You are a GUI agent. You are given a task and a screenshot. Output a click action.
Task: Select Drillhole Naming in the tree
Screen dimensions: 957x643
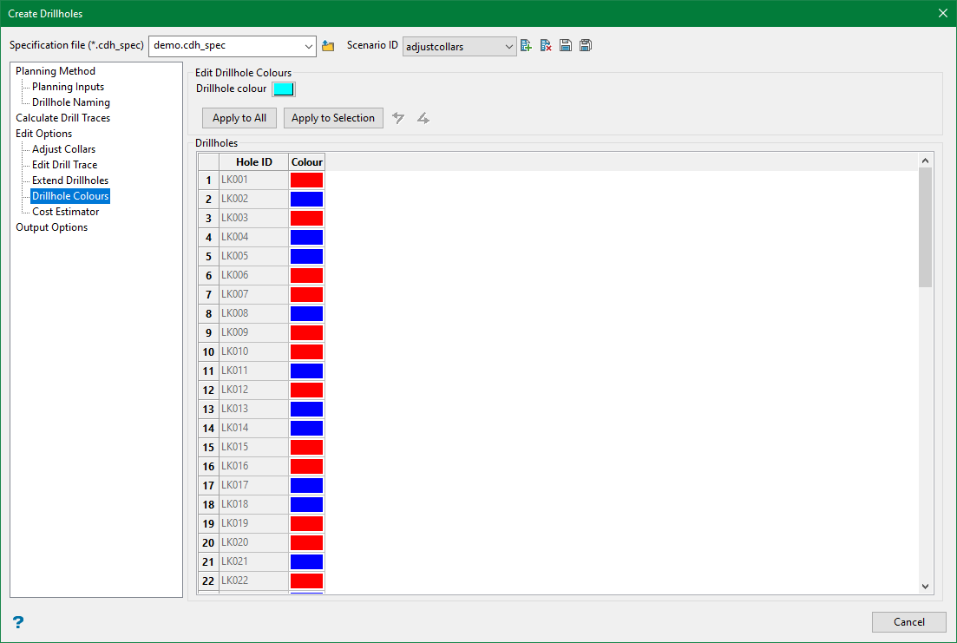point(71,102)
